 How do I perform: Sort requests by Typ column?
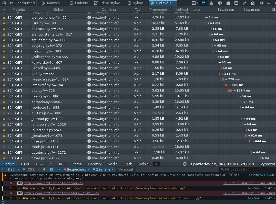tap(138, 10)
